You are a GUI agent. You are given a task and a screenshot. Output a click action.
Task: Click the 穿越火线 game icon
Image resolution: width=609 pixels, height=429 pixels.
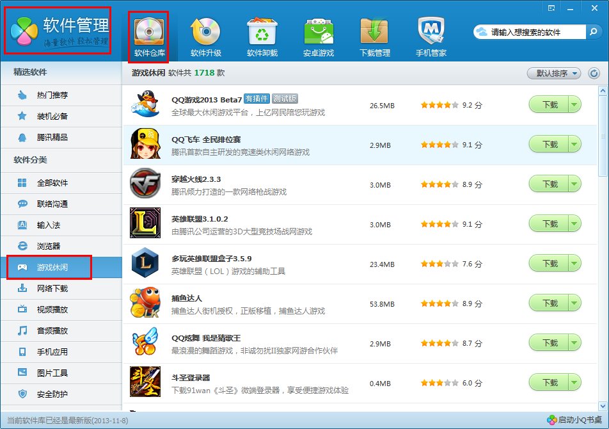point(145,184)
